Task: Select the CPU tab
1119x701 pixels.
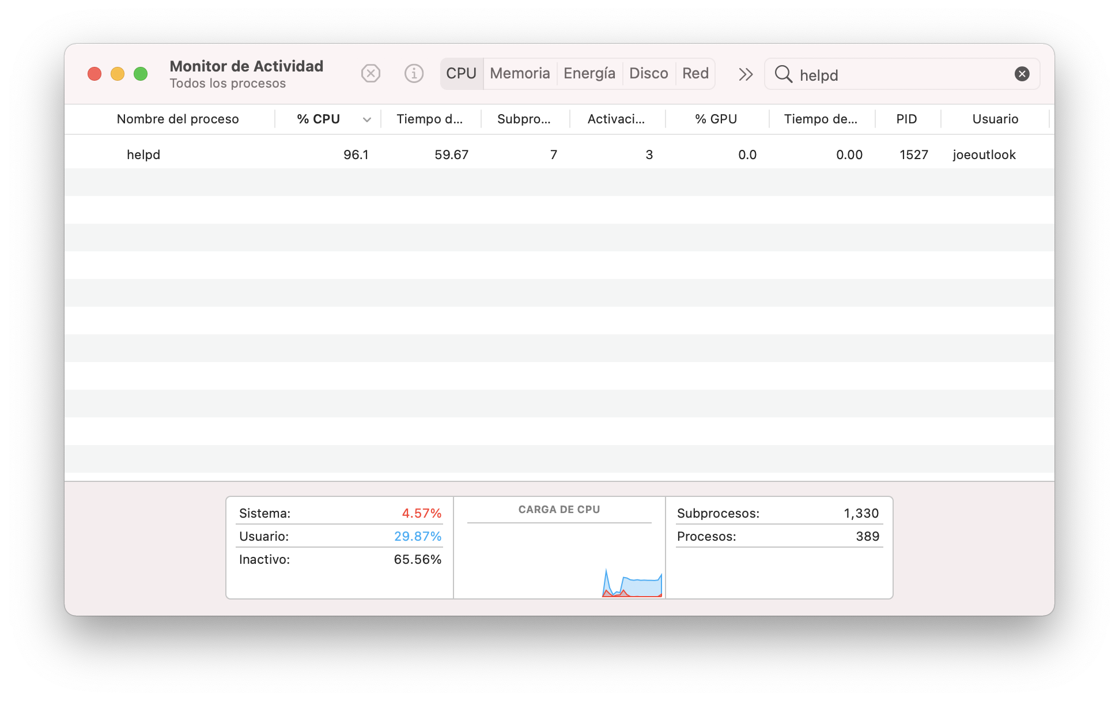Action: 461,74
